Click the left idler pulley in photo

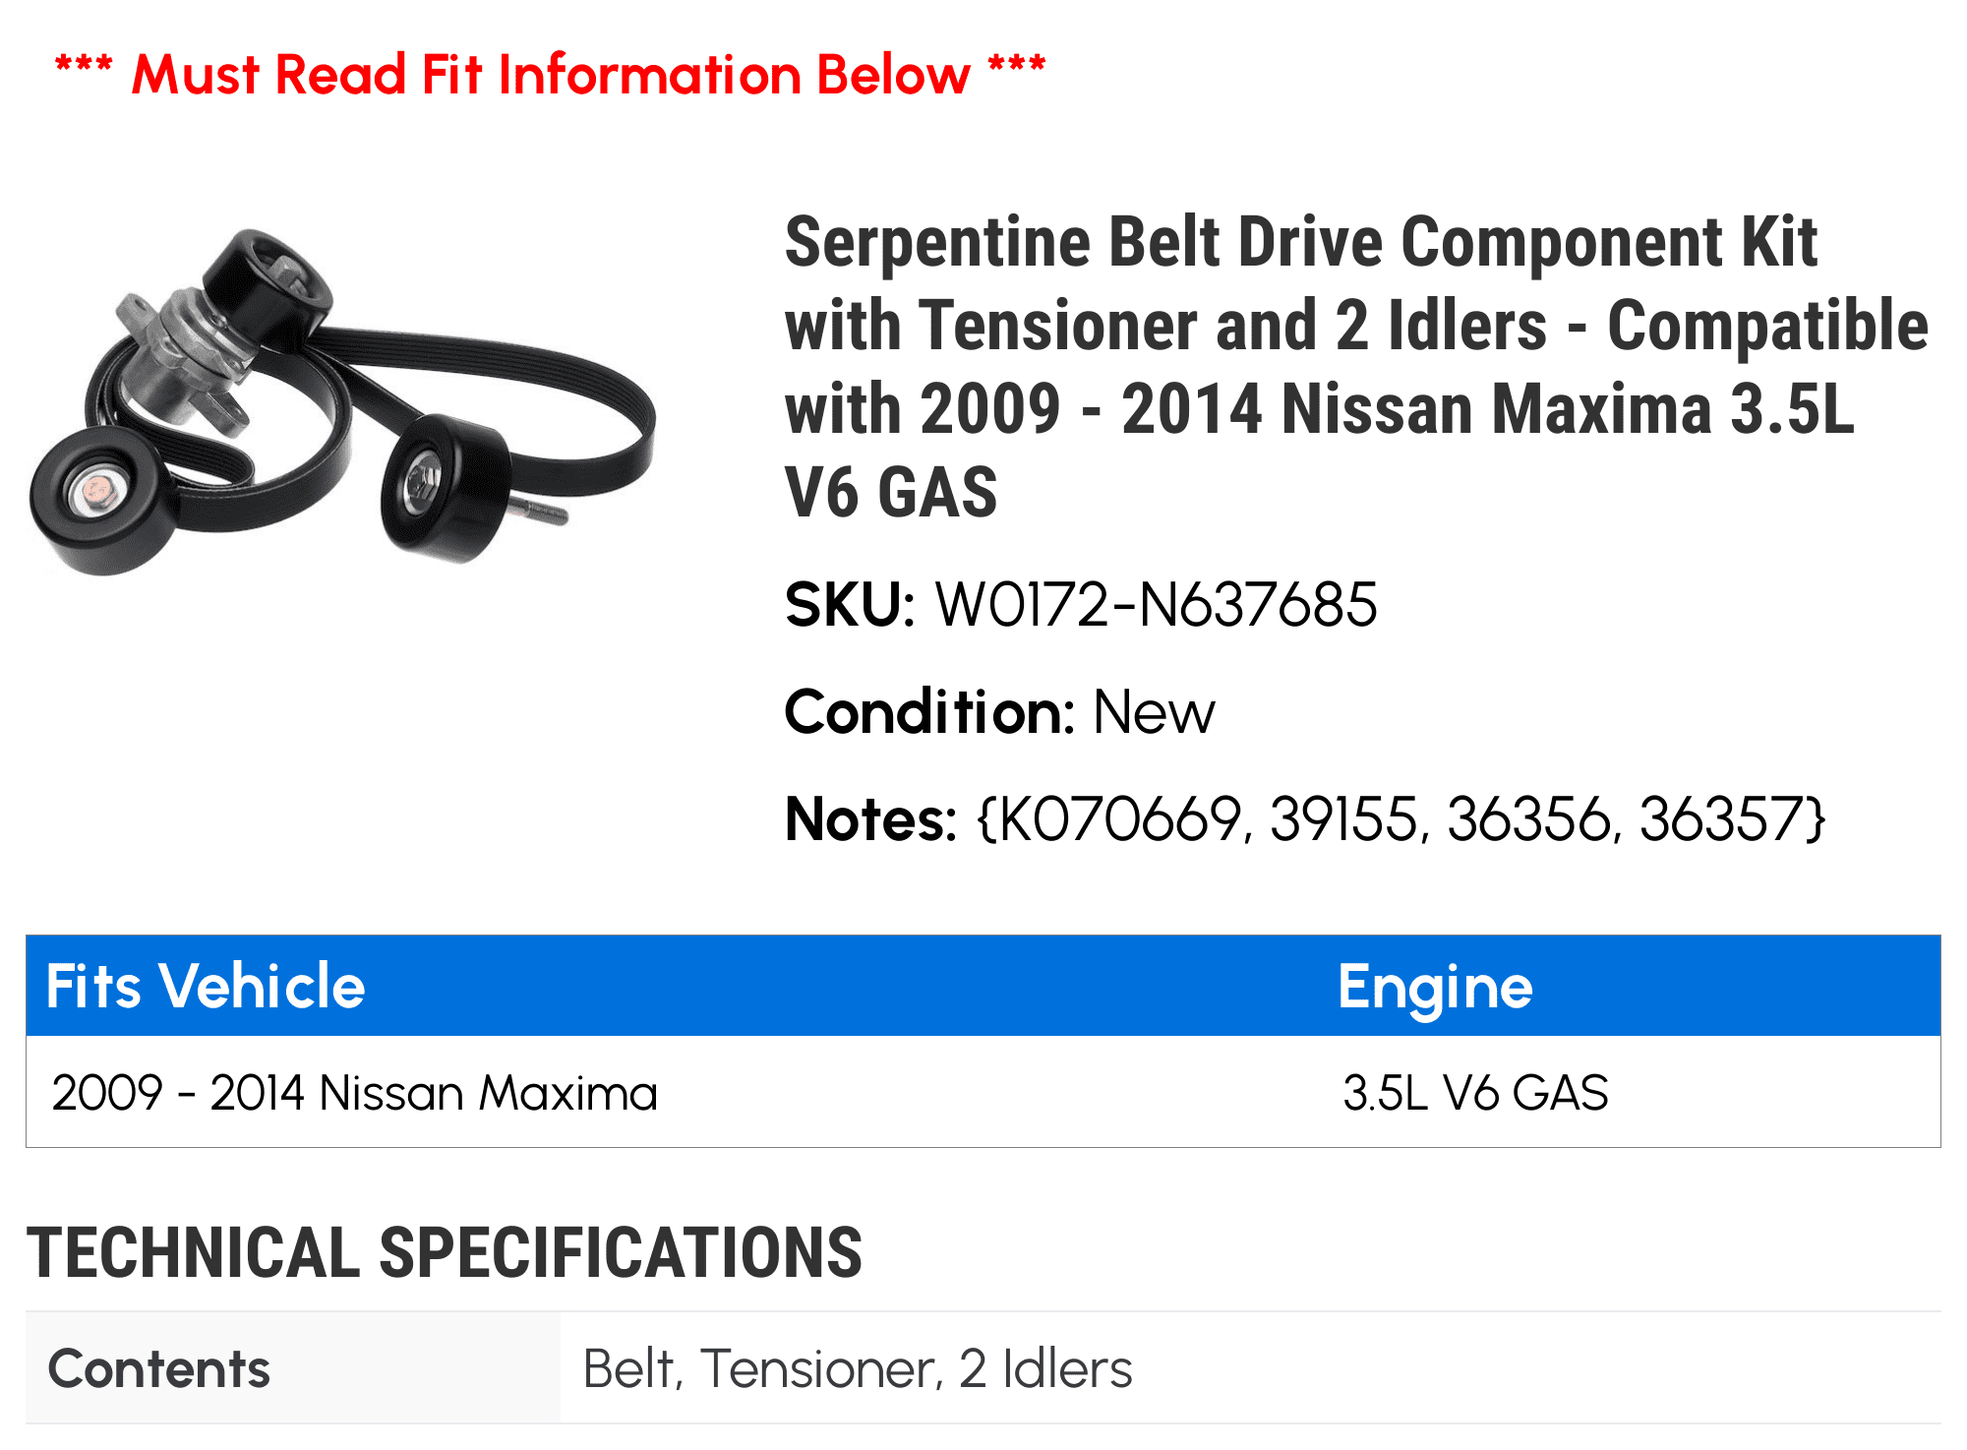tap(101, 500)
